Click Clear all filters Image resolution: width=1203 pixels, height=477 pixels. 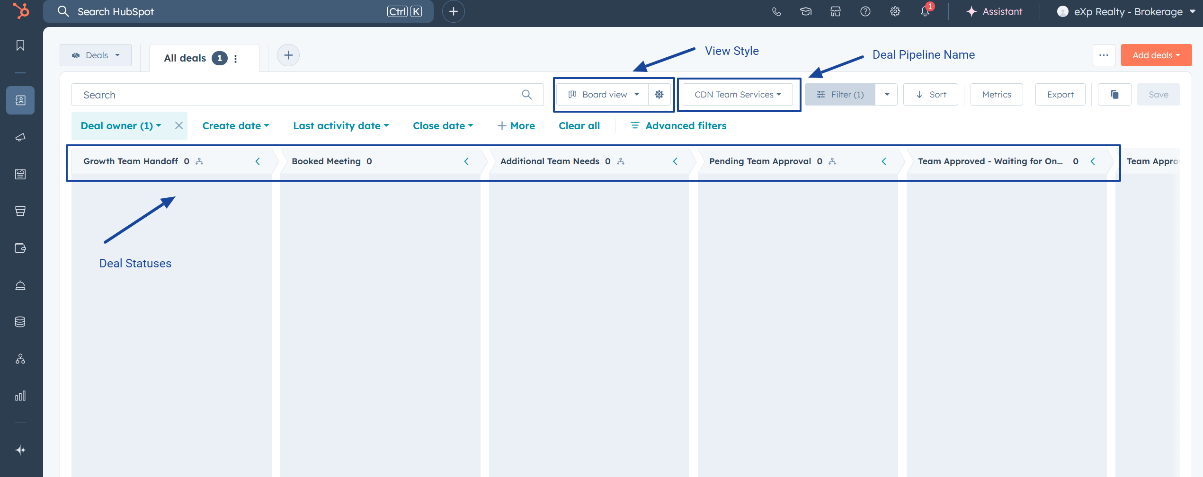tap(579, 126)
